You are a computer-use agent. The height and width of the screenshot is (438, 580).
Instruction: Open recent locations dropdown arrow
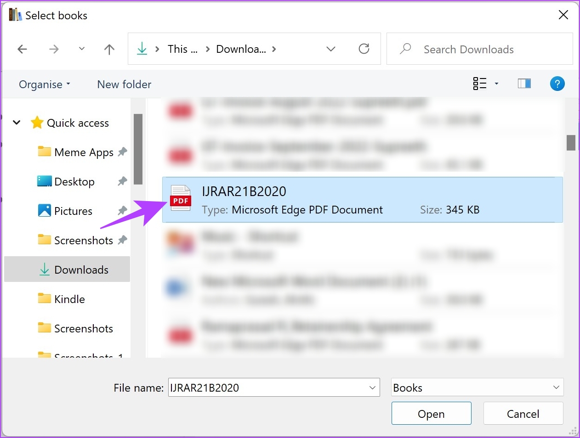pos(82,49)
